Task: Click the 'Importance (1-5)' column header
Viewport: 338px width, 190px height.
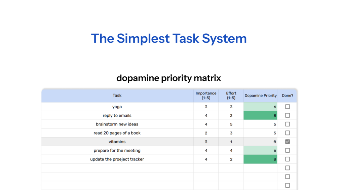Action: (206, 96)
